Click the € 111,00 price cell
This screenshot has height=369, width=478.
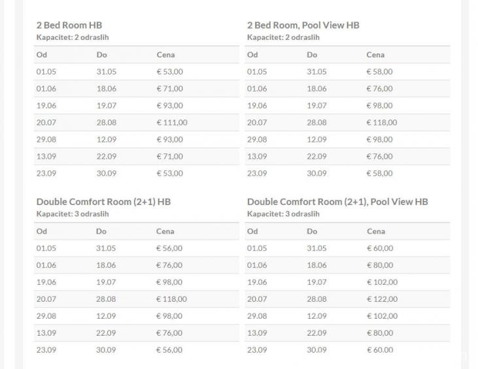(172, 122)
